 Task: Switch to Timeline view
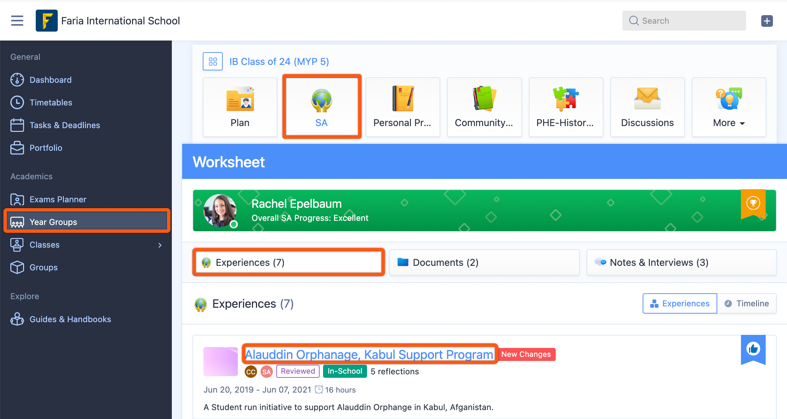point(746,304)
